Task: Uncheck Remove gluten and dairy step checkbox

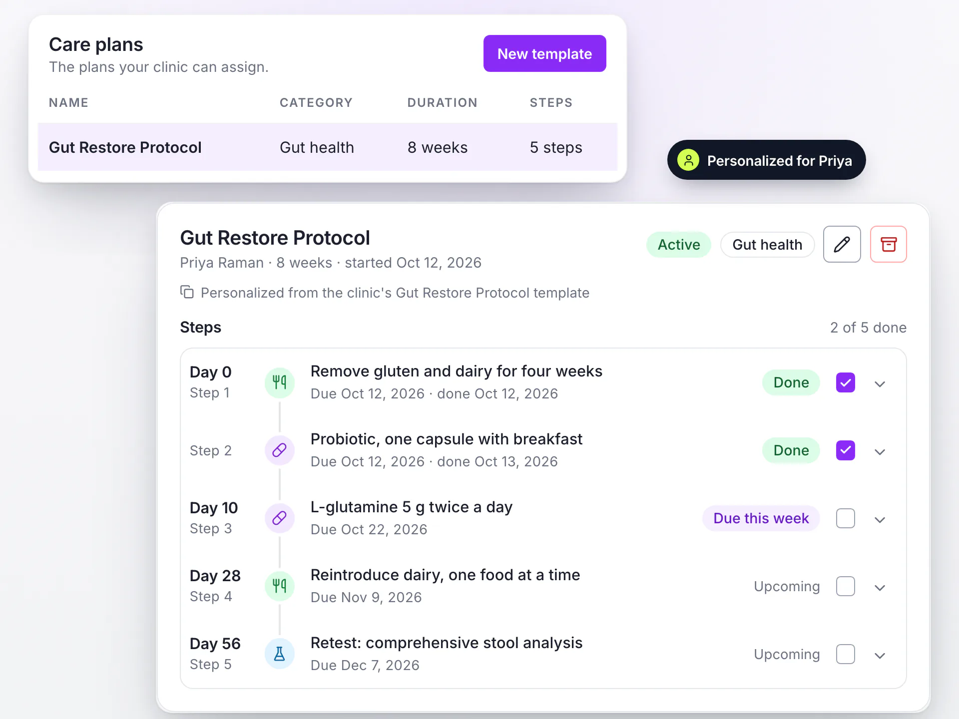Action: pyautogui.click(x=845, y=382)
